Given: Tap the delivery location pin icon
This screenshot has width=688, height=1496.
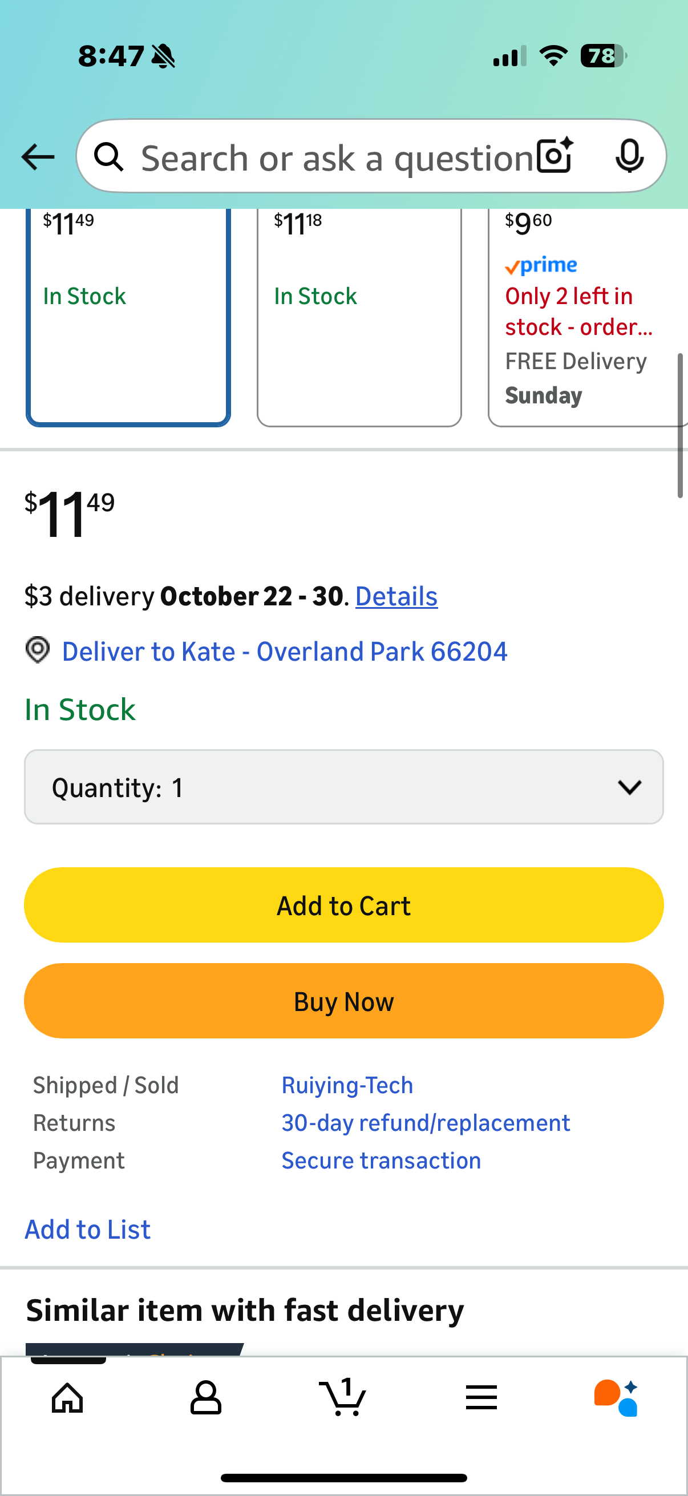Looking at the screenshot, I should 38,650.
